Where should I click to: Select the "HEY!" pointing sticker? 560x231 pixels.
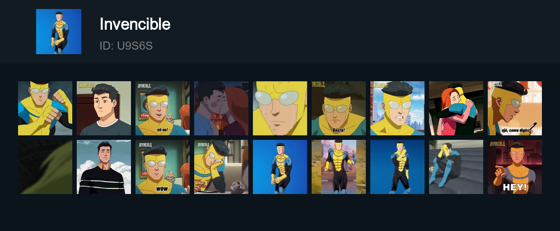pos(515,167)
